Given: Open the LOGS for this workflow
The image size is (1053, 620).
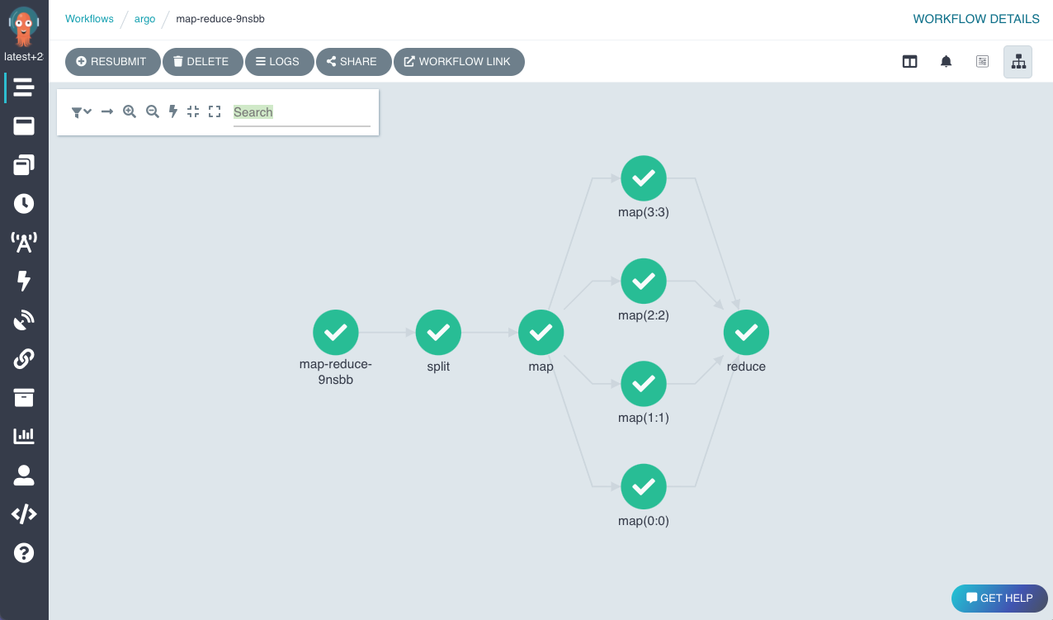Looking at the screenshot, I should (279, 61).
